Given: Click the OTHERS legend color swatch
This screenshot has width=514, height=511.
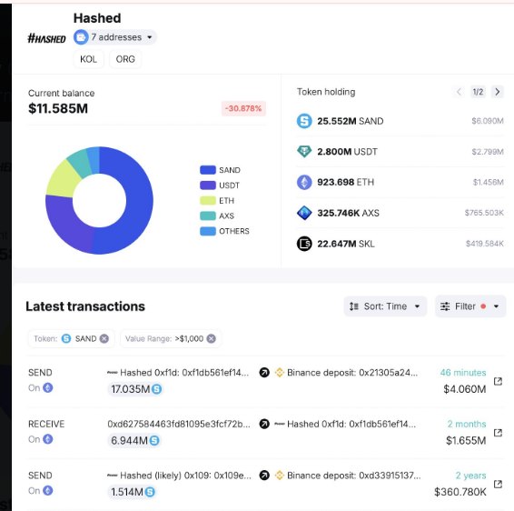Looking at the screenshot, I should (x=208, y=231).
